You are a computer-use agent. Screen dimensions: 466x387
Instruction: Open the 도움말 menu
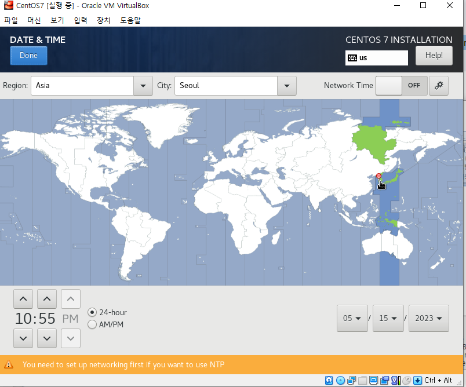tap(130, 20)
